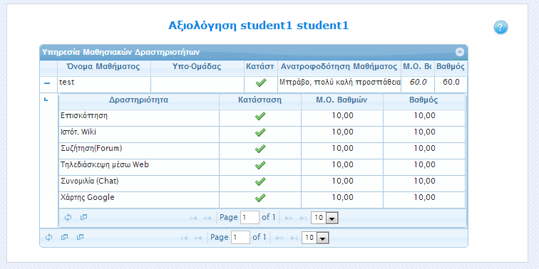
Task: Select the Συζήτηση(Forum) activity row
Action: pos(262,151)
